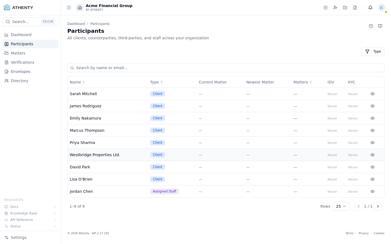Go to the previous page arrow
The width and height of the screenshot is (391, 244).
pos(359,206)
